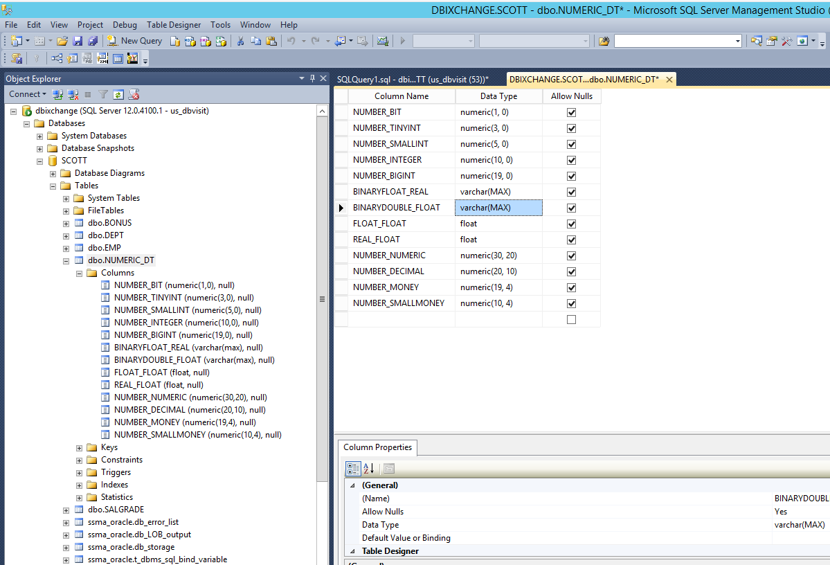Select the dbo.SALGRADE table
The width and height of the screenshot is (830, 565).
(116, 510)
